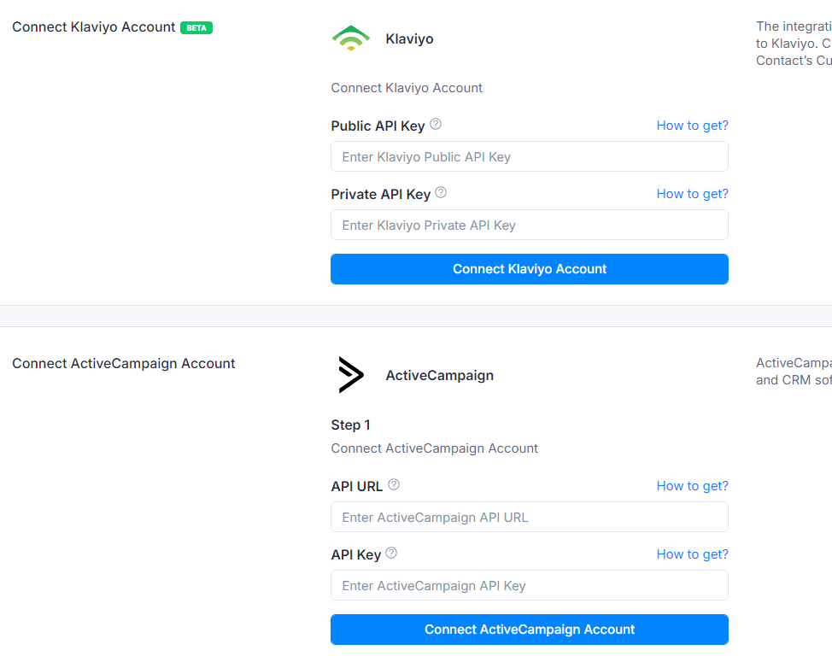Image resolution: width=832 pixels, height=662 pixels.
Task: Click the Step 1 label
Action: [x=351, y=425]
